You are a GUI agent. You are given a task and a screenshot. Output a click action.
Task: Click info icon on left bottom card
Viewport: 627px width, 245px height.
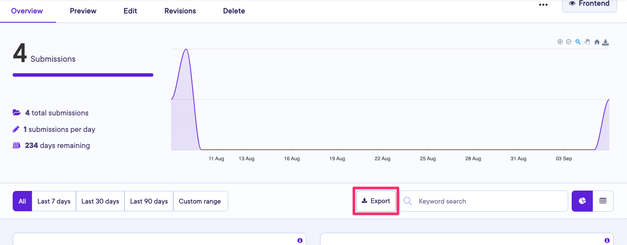[300, 240]
